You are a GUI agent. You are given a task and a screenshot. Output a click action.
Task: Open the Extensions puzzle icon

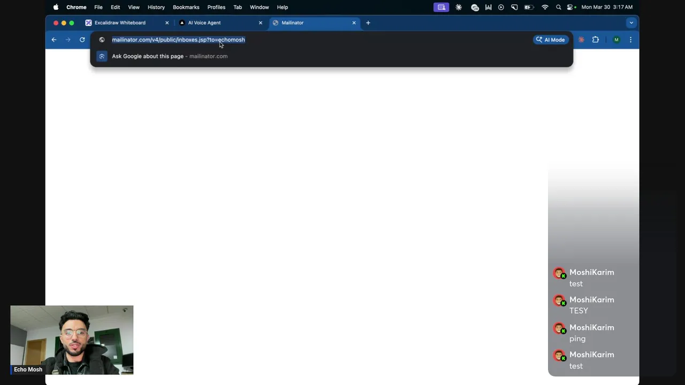coord(595,40)
